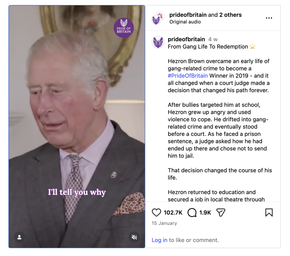
Task: Open the three-dots more options menu
Action: coord(269,18)
